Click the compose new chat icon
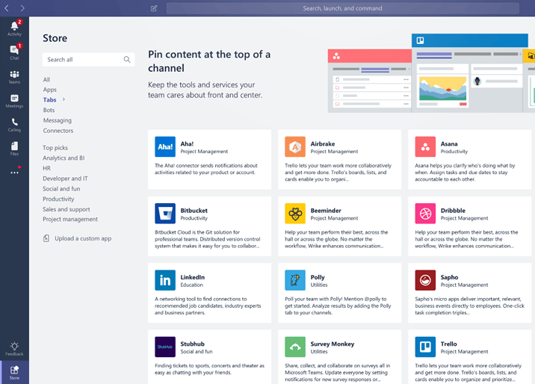 pos(154,8)
